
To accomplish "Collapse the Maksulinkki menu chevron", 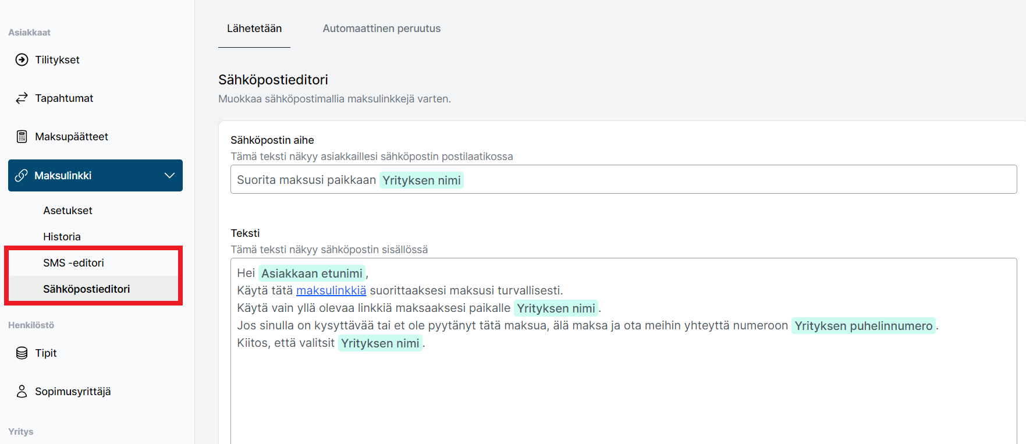I will (x=169, y=176).
